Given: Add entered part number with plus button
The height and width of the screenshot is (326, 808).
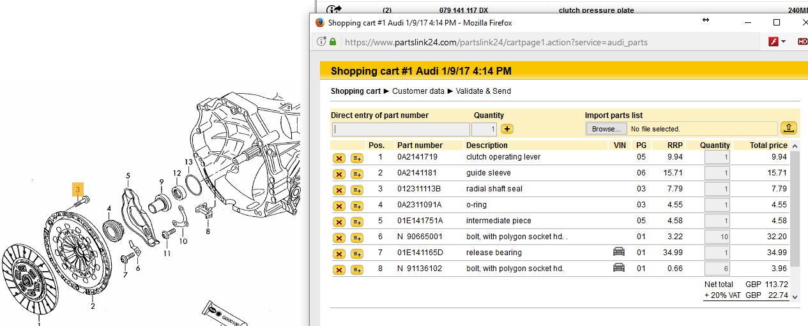Looking at the screenshot, I should click(x=507, y=129).
